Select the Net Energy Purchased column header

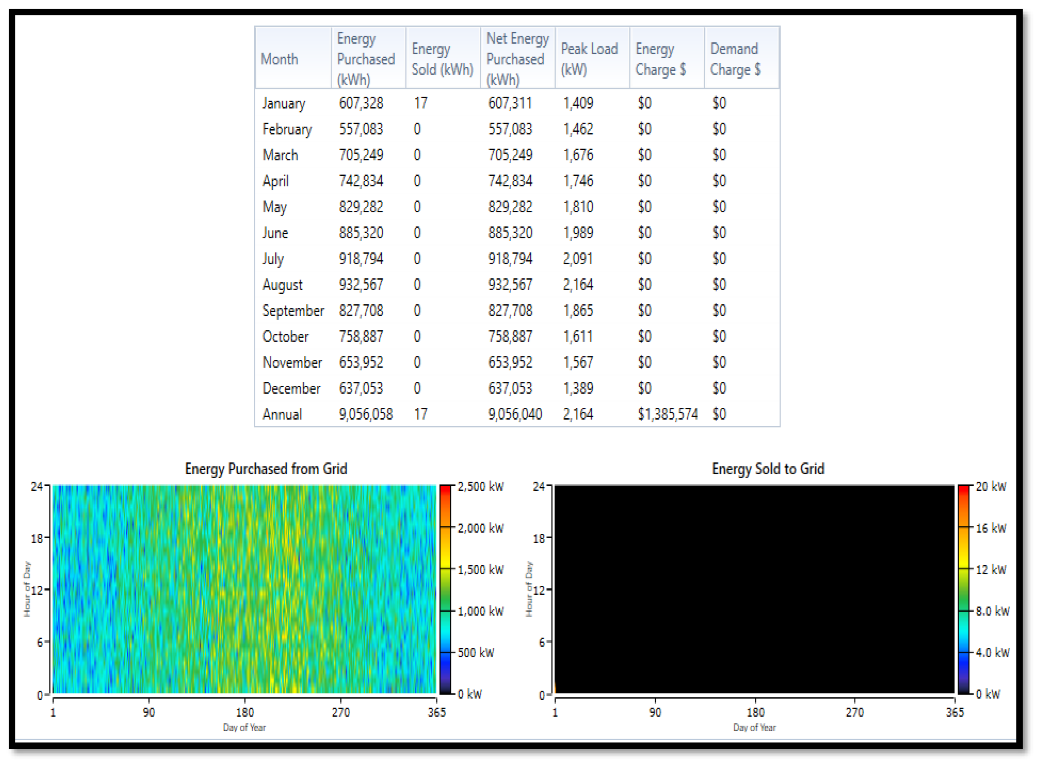517,59
